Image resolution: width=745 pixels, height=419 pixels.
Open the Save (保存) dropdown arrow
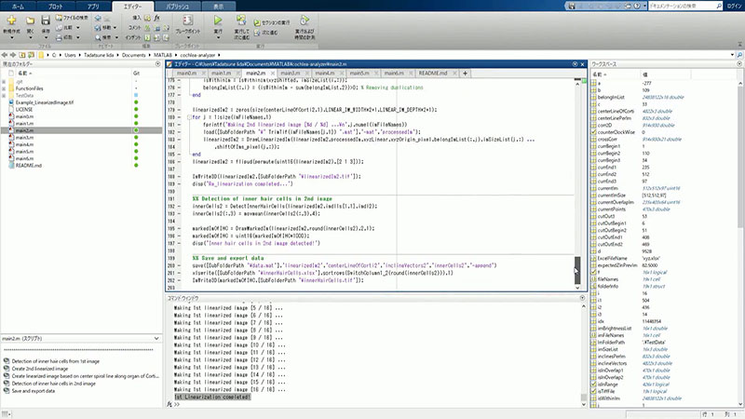coord(46,37)
